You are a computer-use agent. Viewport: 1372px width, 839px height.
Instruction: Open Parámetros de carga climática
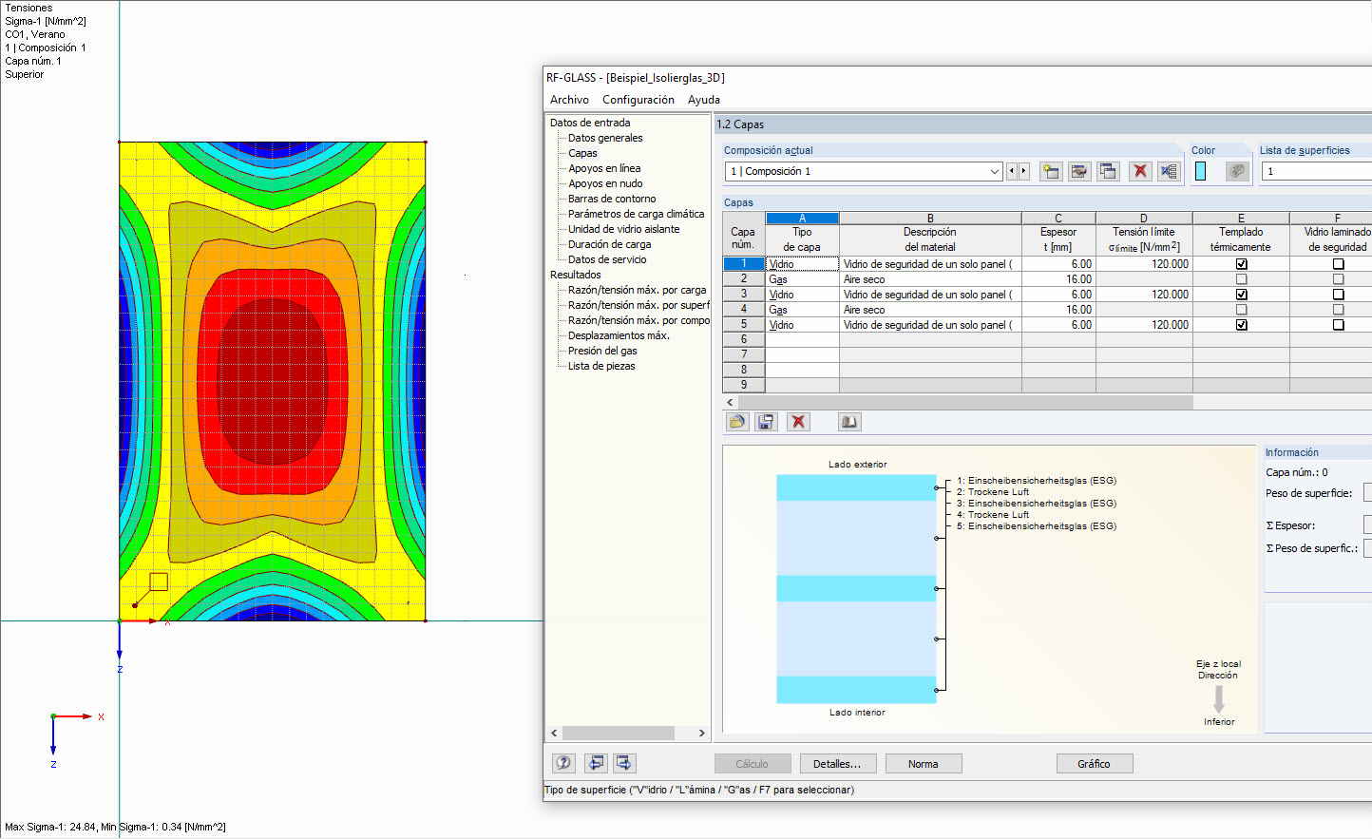637,214
